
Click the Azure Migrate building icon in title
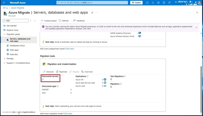5,13
